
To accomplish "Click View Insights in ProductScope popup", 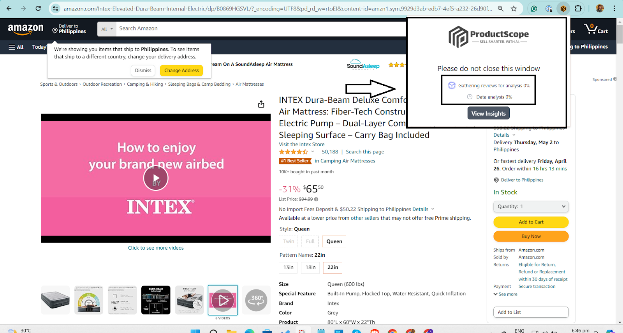I will point(488,113).
